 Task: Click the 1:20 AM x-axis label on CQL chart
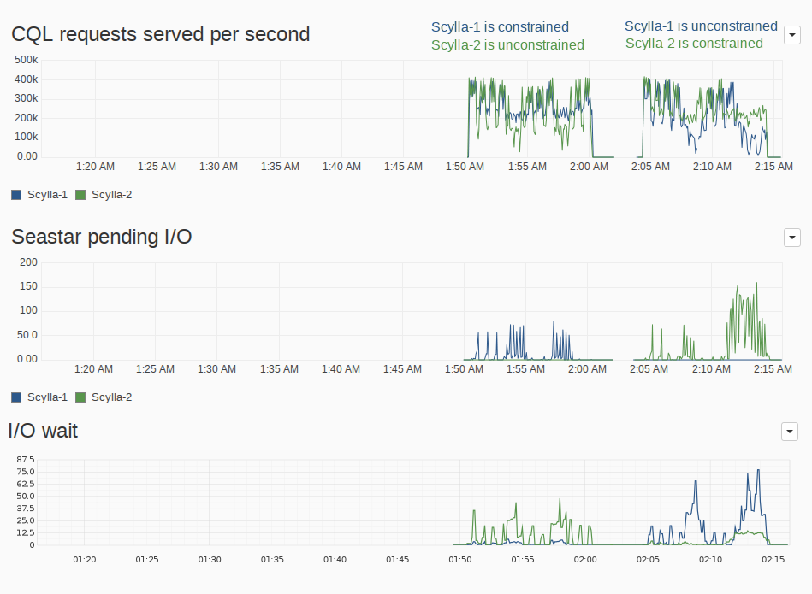coord(95,167)
